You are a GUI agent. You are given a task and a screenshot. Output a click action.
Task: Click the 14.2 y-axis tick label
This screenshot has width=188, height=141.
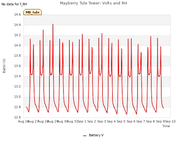pyautogui.click(x=18, y=35)
